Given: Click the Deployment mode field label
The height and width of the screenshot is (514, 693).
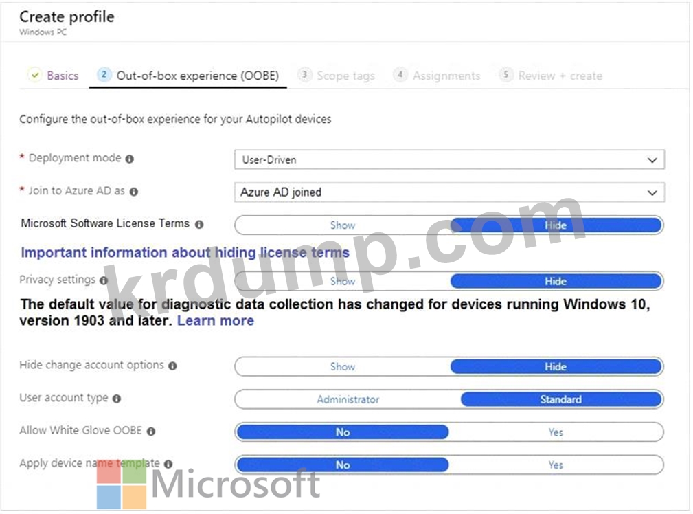Looking at the screenshot, I should [x=75, y=158].
